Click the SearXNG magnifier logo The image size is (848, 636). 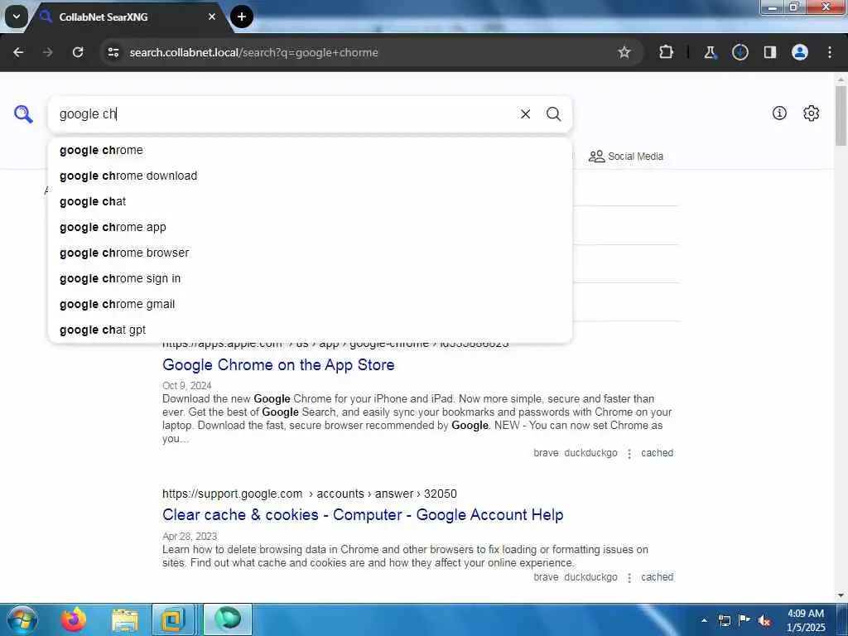point(23,114)
